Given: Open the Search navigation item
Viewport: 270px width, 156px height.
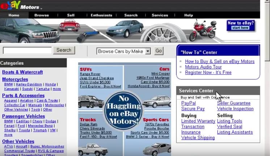Looking at the screenshot, I should tap(131, 15).
